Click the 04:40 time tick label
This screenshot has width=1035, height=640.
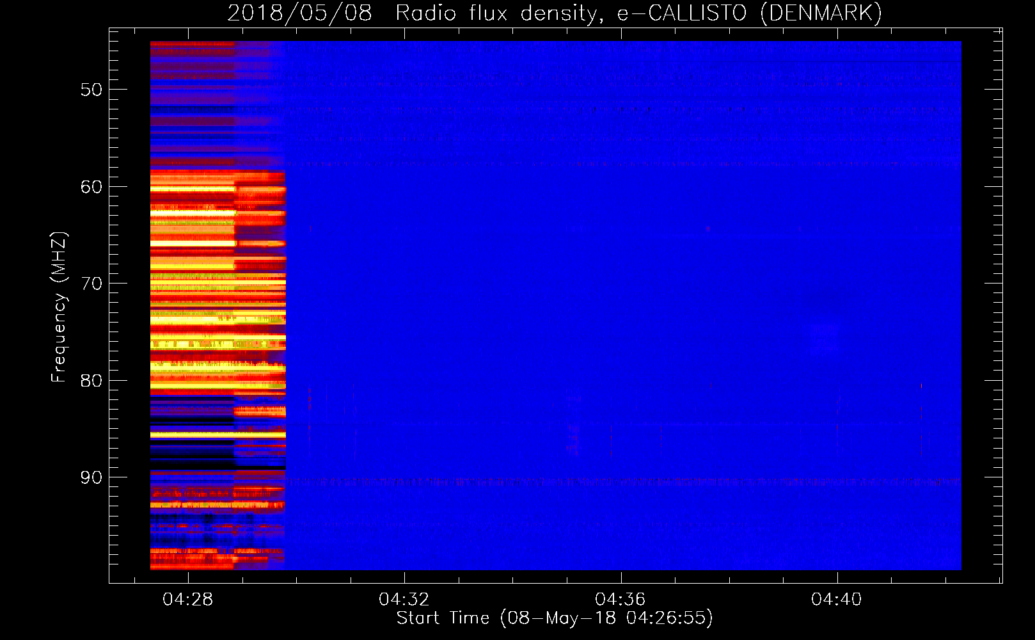836,600
